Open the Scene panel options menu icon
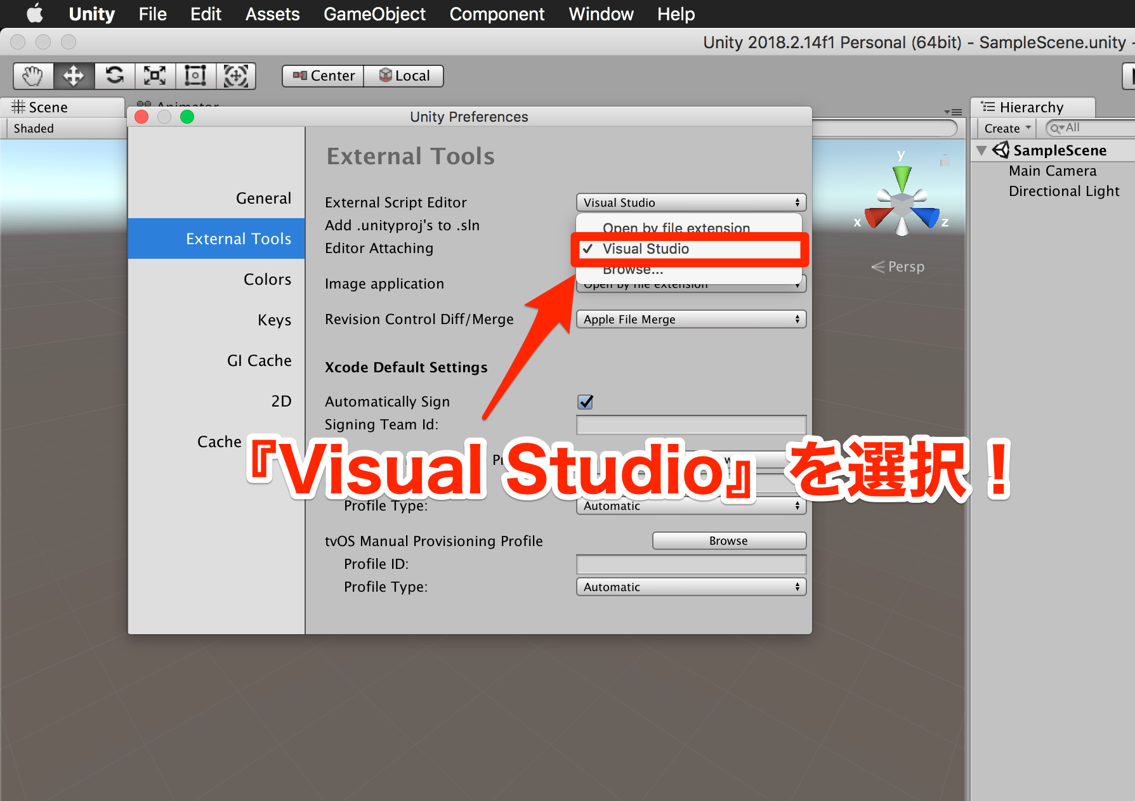The image size is (1135, 801). 953,112
